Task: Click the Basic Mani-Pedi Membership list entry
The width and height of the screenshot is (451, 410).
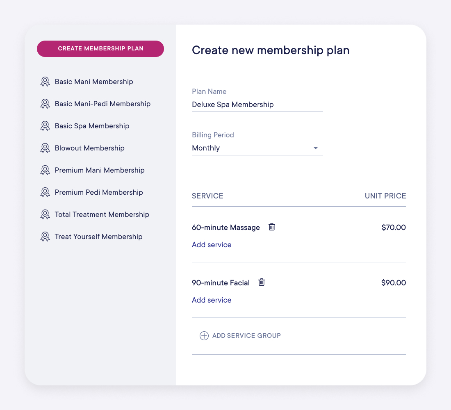Action: [x=102, y=103]
